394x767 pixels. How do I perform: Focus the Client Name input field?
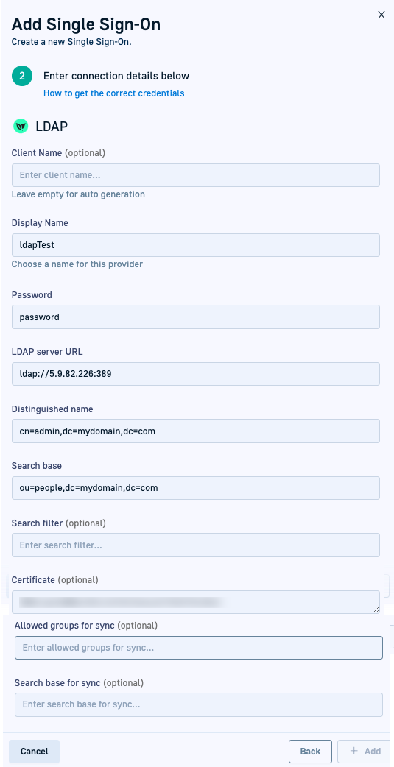196,175
